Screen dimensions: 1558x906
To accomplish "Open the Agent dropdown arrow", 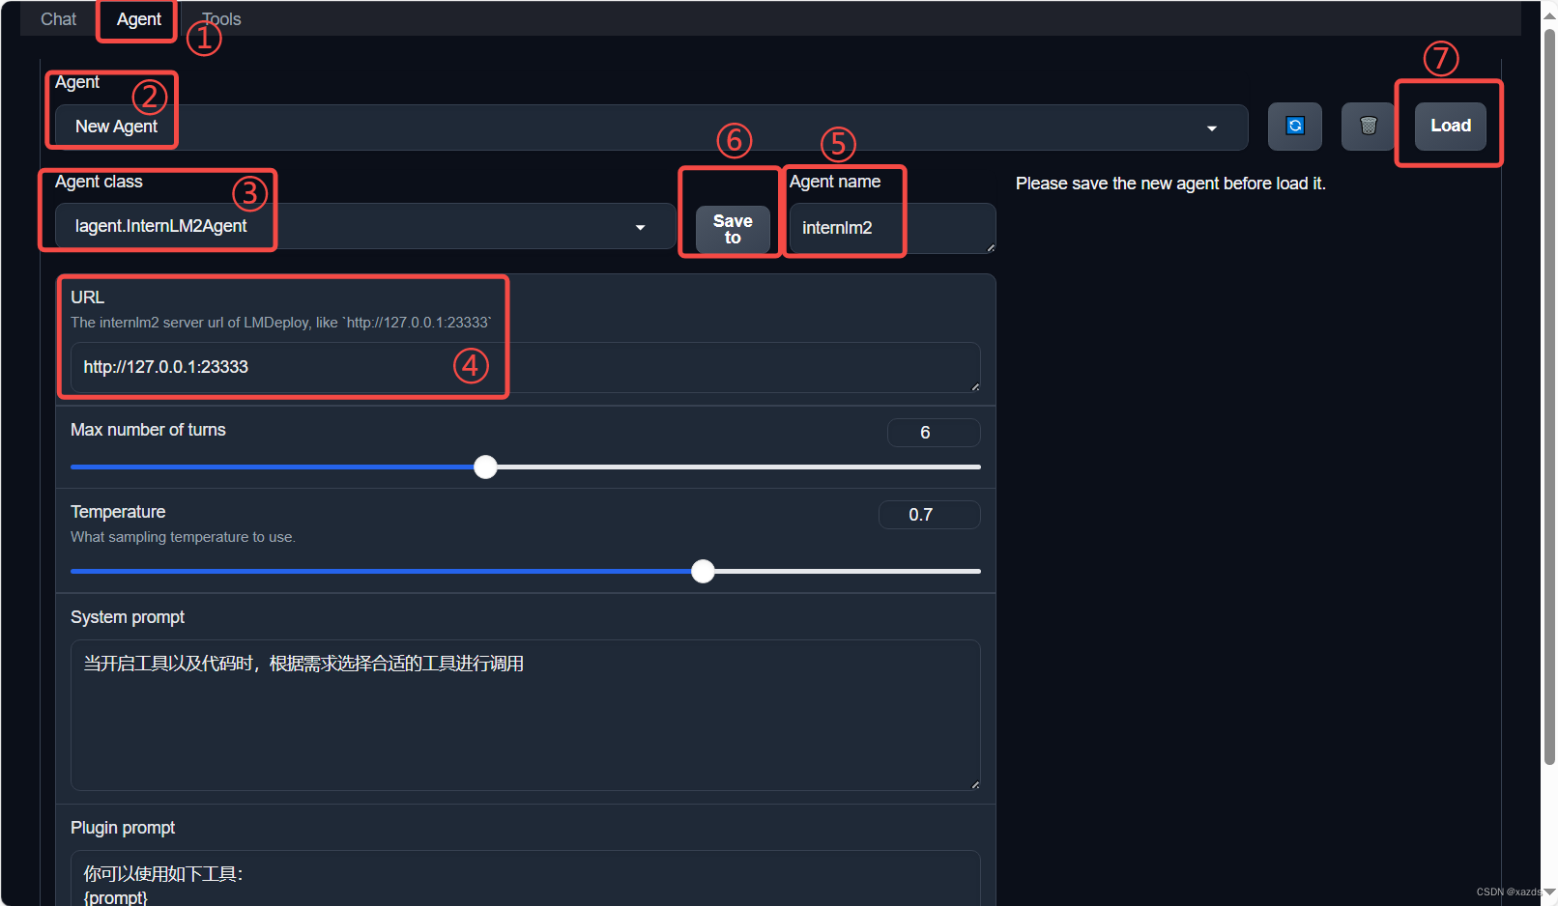I will click(1211, 128).
